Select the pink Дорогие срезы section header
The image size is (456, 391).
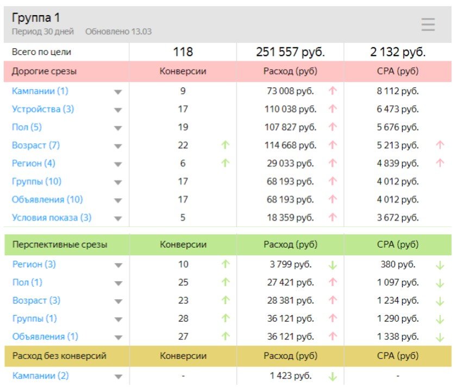(x=45, y=71)
